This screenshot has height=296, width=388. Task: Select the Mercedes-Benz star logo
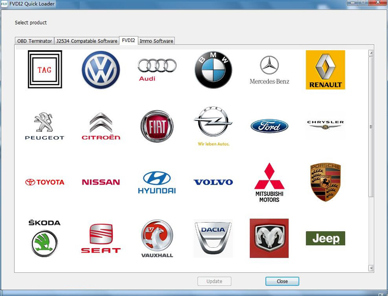(x=269, y=70)
